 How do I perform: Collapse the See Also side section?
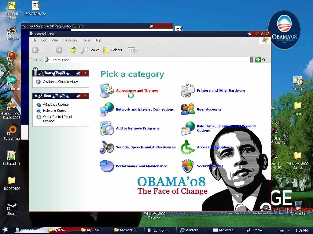pos(86,96)
